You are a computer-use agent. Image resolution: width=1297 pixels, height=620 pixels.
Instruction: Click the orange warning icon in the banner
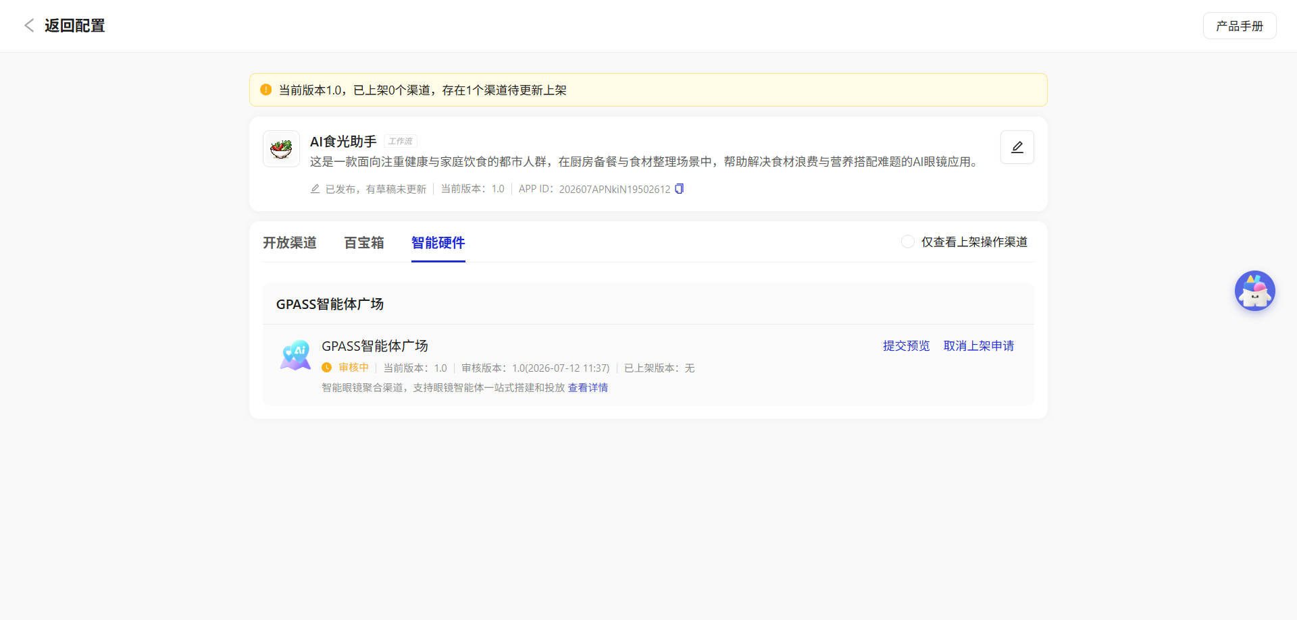coord(266,90)
